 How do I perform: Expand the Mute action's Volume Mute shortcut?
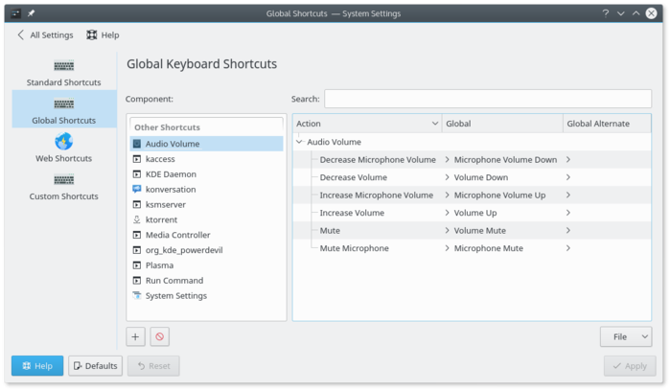pos(447,231)
